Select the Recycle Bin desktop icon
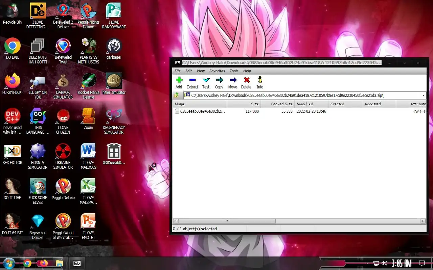The width and height of the screenshot is (433, 270). (x=12, y=14)
